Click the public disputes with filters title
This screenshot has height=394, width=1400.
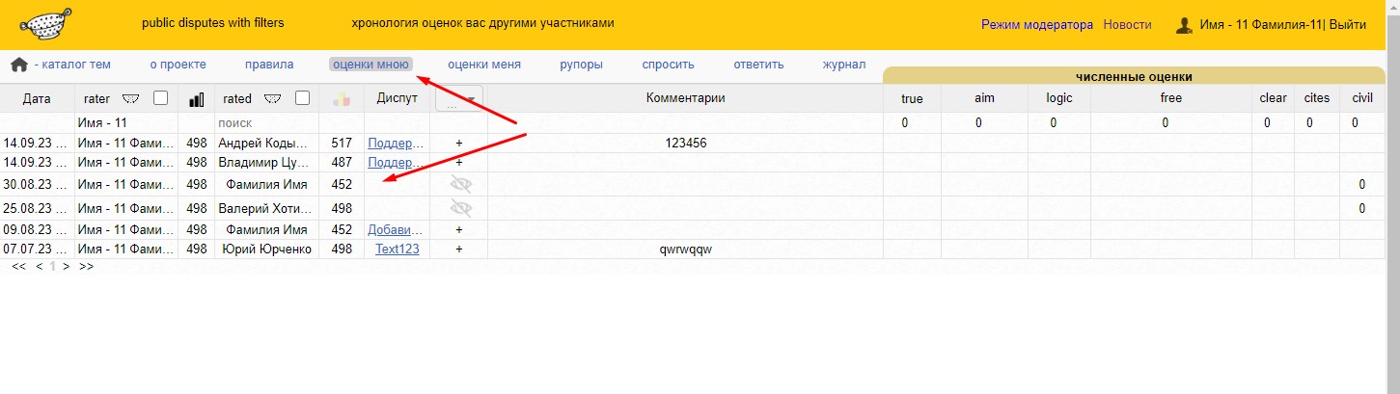[x=213, y=22]
